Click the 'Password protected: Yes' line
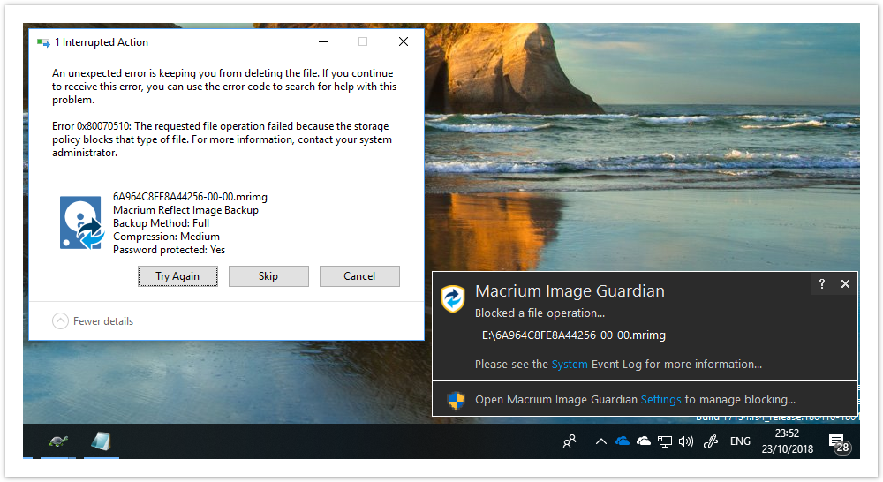Viewport: 883px width, 482px height. pyautogui.click(x=169, y=250)
